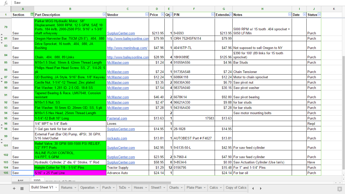Select the Have status cell

314,162
